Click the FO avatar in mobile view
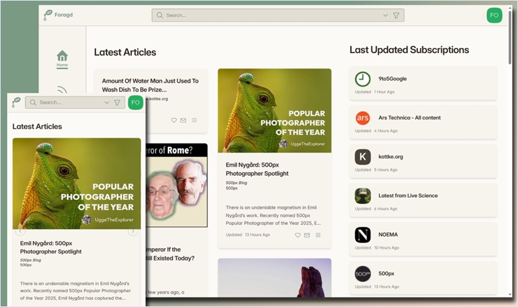518x307 pixels. click(x=135, y=103)
